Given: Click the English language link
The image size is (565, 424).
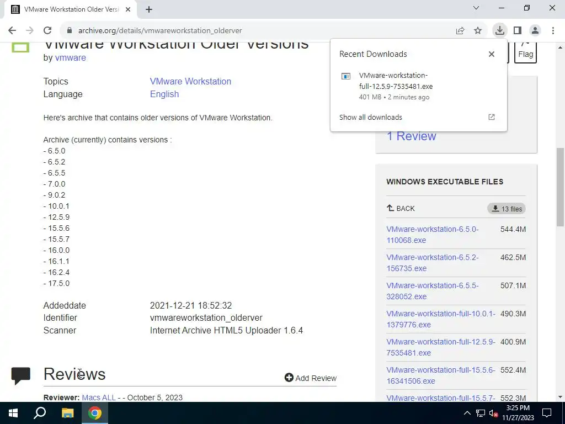Looking at the screenshot, I should point(164,94).
